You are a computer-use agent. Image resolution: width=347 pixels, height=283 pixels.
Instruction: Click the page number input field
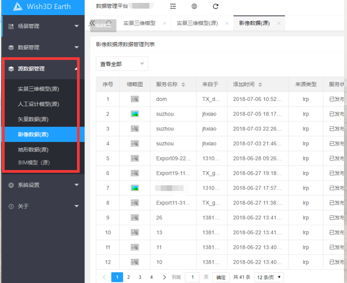click(x=193, y=277)
